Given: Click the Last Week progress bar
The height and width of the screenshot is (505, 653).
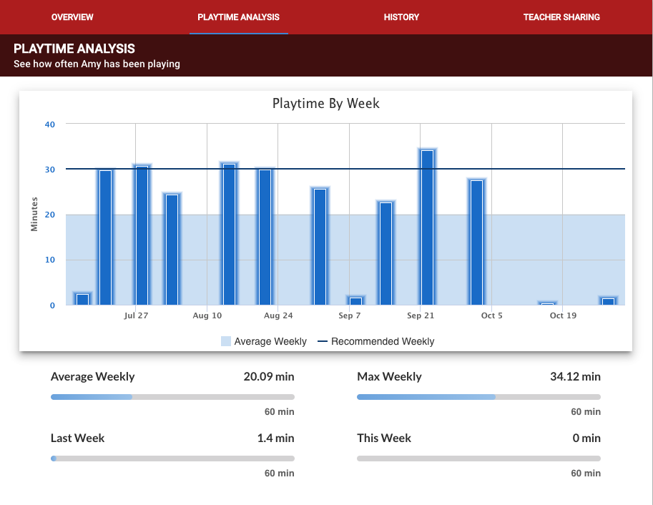Looking at the screenshot, I should pos(172,459).
